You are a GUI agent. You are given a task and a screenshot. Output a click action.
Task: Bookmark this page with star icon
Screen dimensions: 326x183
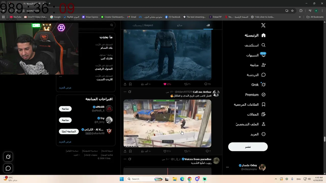pyautogui.click(x=292, y=11)
